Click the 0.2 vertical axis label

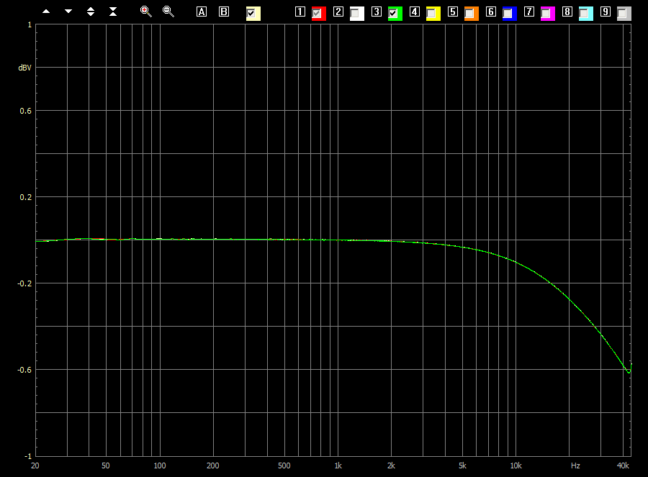pos(26,197)
